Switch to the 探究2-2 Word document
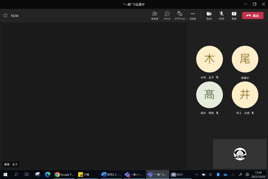The width and height of the screenshot is (268, 179). [111, 175]
